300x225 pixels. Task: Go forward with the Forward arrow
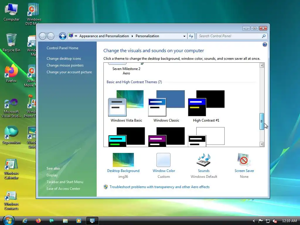click(x=51, y=36)
